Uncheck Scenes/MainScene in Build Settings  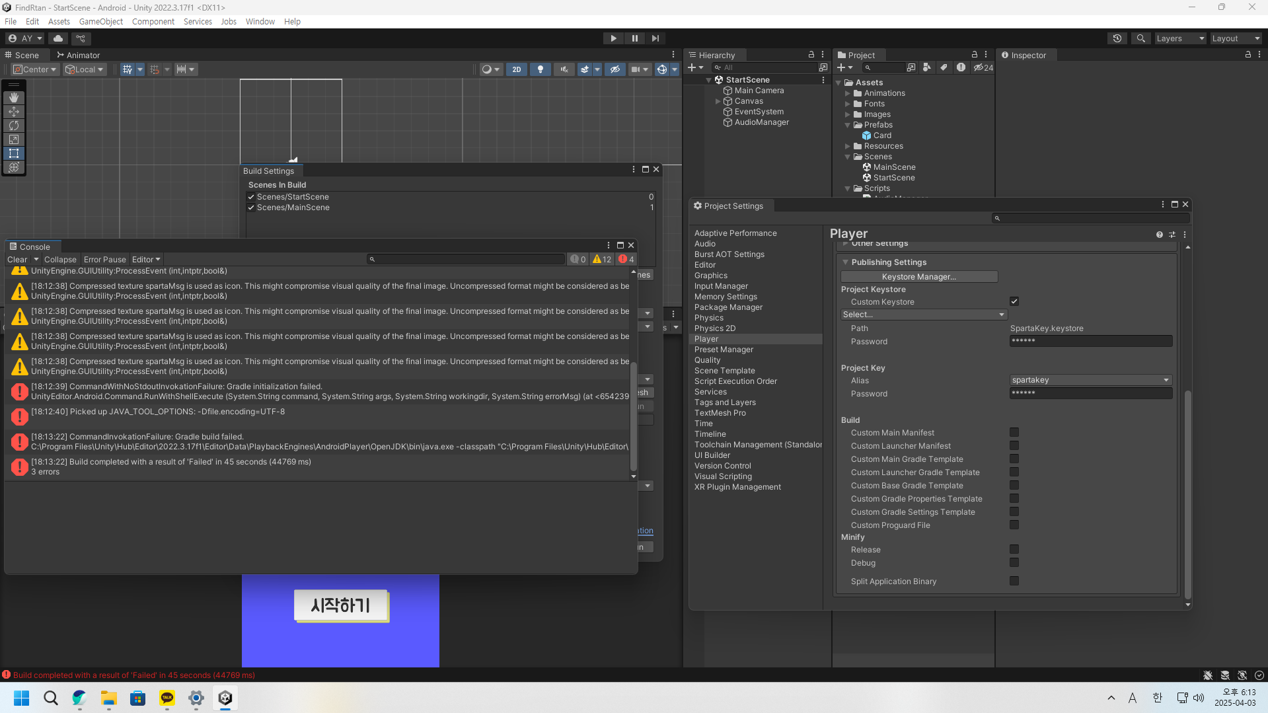click(x=251, y=207)
